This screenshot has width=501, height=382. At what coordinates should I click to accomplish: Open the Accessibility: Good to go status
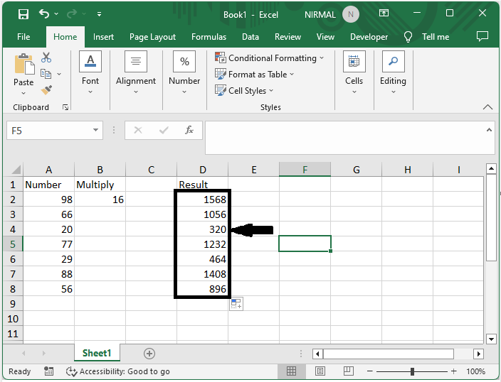coord(117,371)
